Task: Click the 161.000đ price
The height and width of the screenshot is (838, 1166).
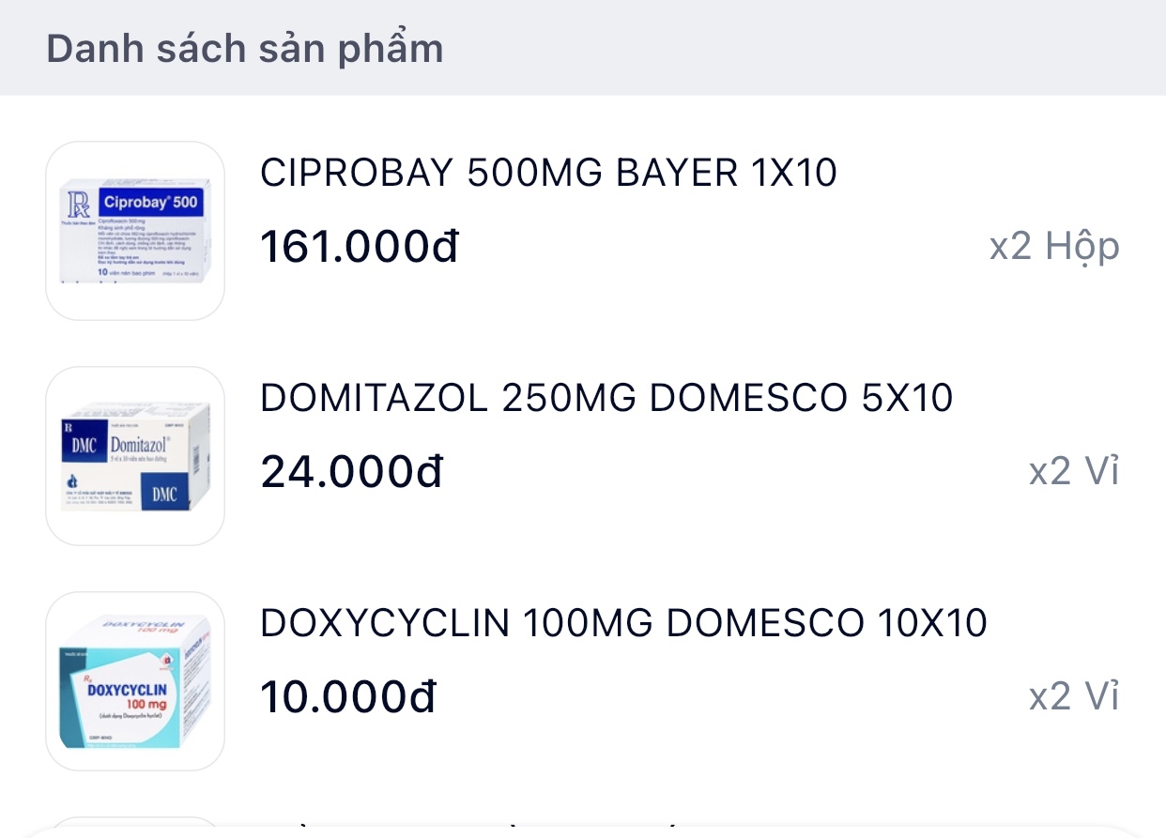Action: click(360, 247)
